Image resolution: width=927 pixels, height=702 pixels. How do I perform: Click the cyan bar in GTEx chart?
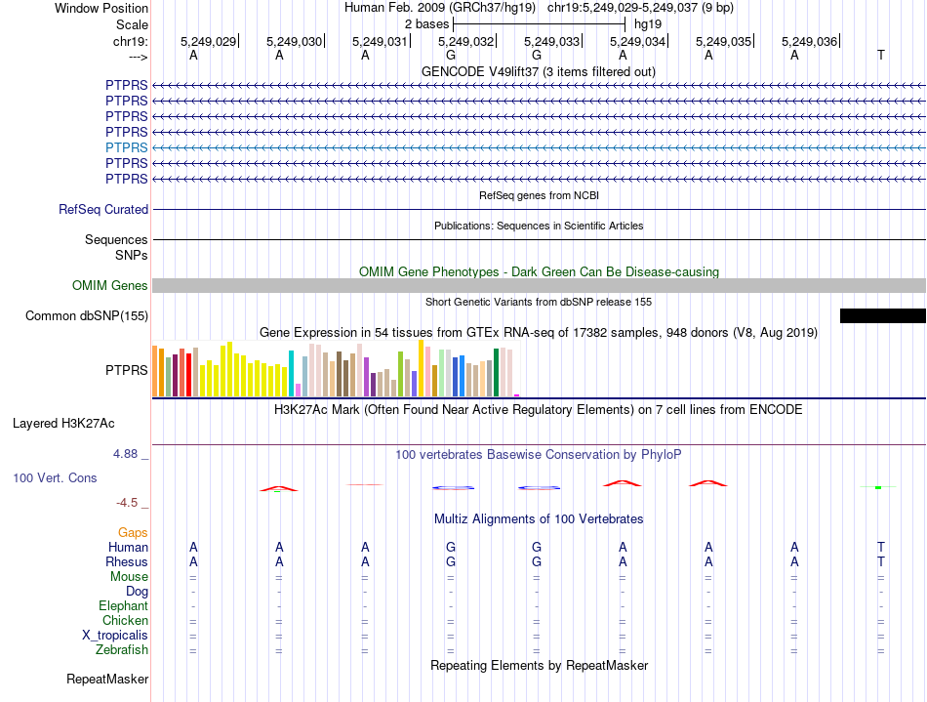click(x=291, y=373)
